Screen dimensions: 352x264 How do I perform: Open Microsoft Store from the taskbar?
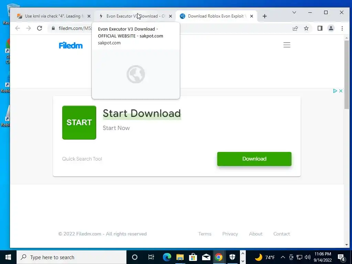click(x=193, y=257)
